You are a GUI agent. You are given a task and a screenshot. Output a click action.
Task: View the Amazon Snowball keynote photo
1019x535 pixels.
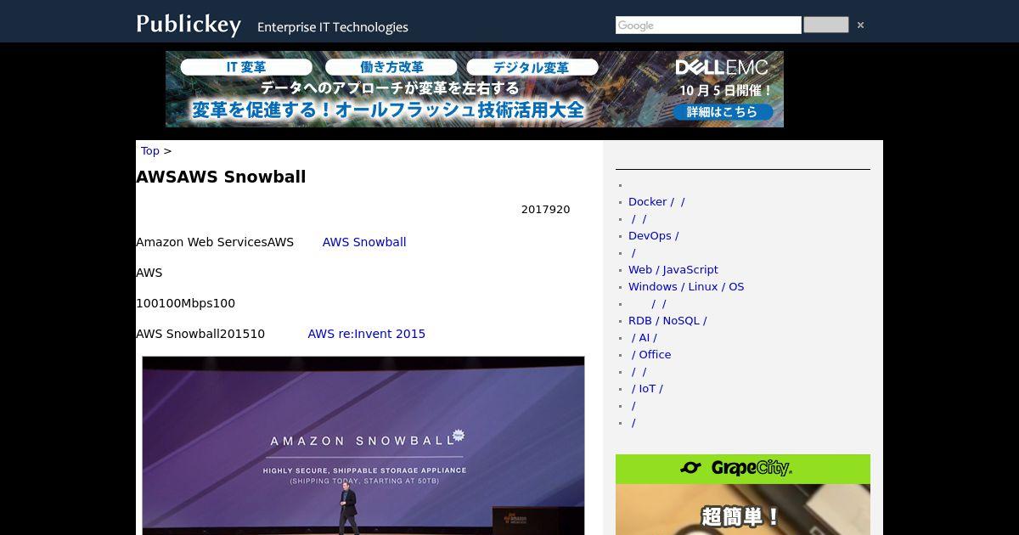coord(363,445)
